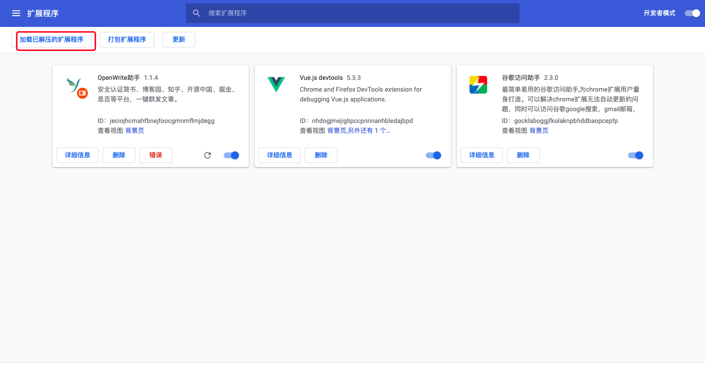Click the ID jeciojhcmahfbnejfoocgmnmflmjdegg text
This screenshot has height=365, width=705.
pos(156,121)
